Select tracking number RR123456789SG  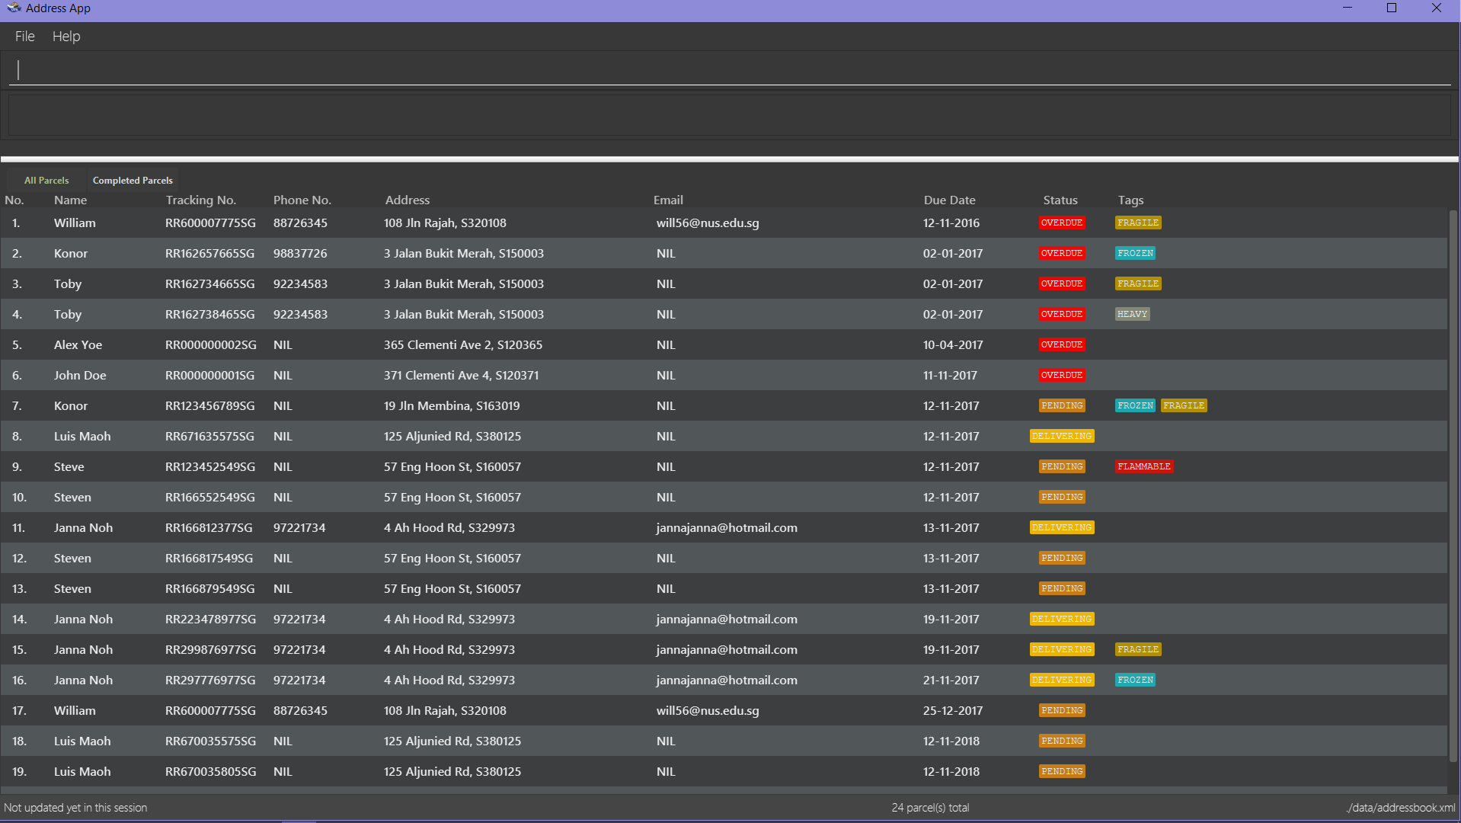(209, 406)
